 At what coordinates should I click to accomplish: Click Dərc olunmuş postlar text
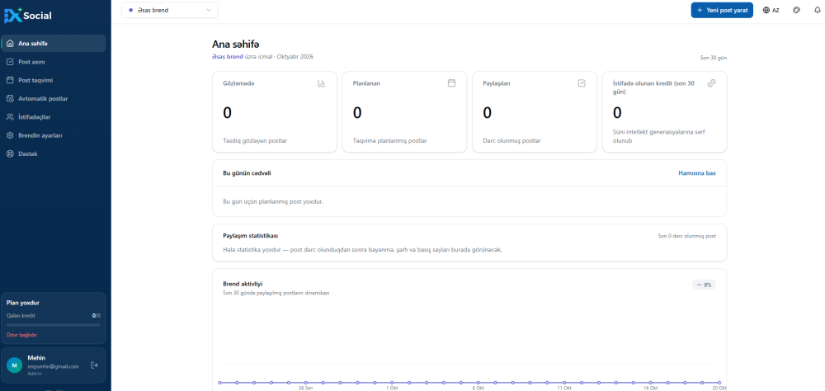[x=512, y=140]
